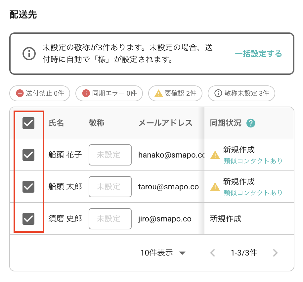This screenshot has width=303, height=282.
Task: Filter by 送付禁止 0件 chip
Action: [x=40, y=93]
